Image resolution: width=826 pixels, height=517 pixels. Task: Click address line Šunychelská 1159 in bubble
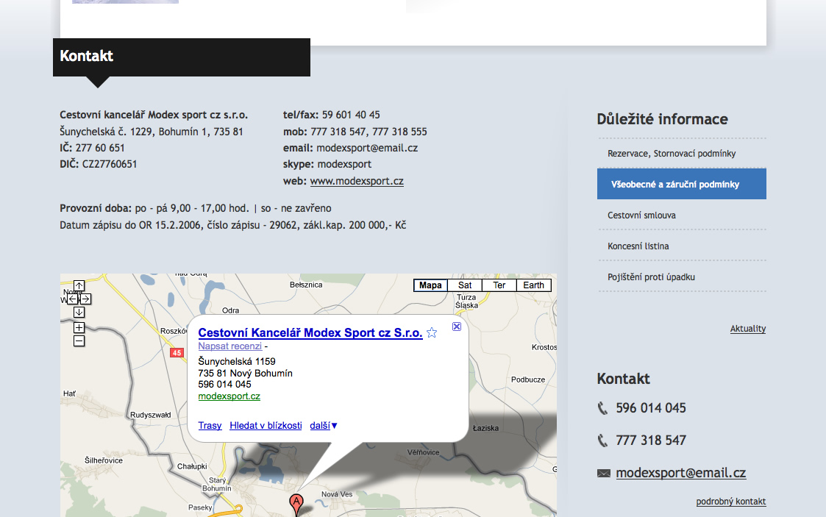(x=237, y=361)
